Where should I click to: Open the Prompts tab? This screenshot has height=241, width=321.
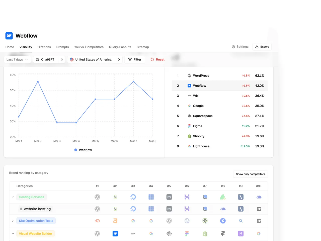[x=62, y=47]
